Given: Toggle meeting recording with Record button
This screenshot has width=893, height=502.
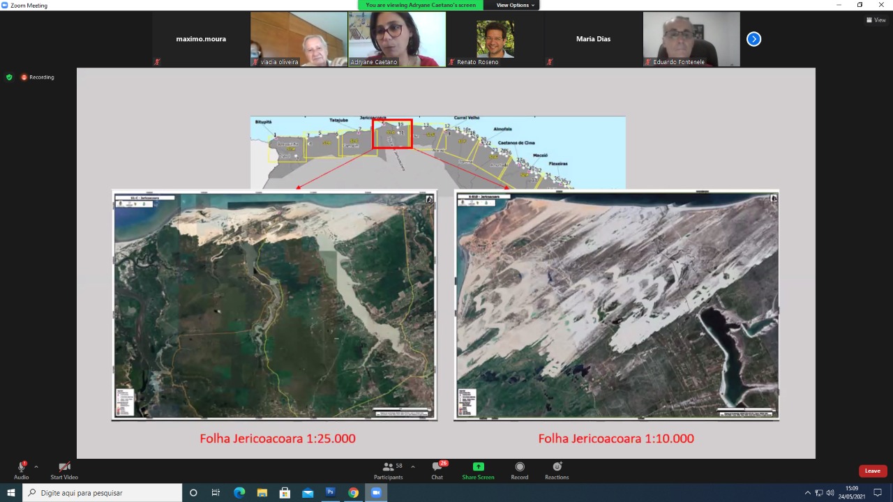Looking at the screenshot, I should 520,471.
